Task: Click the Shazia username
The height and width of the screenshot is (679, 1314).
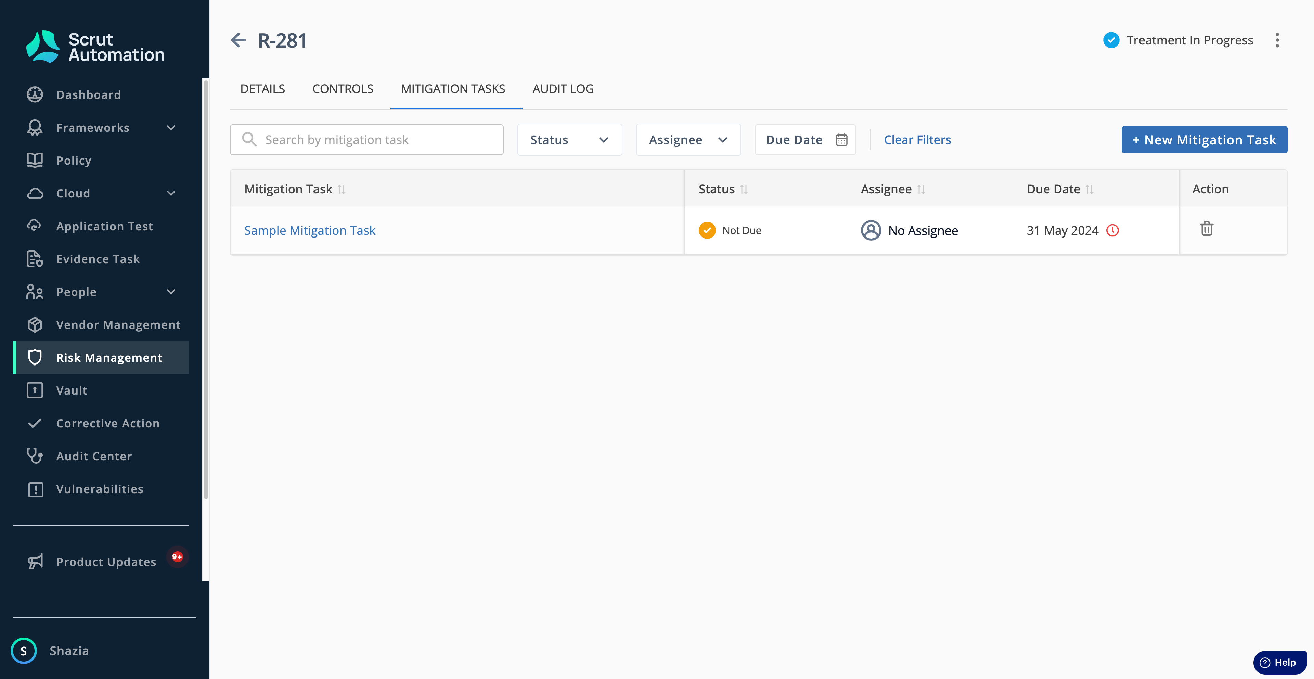Action: pos(69,651)
